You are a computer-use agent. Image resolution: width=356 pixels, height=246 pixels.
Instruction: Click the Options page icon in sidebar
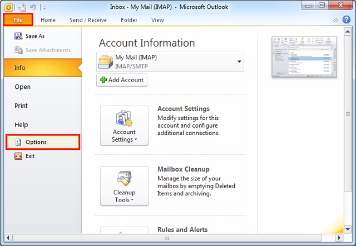coord(18,142)
